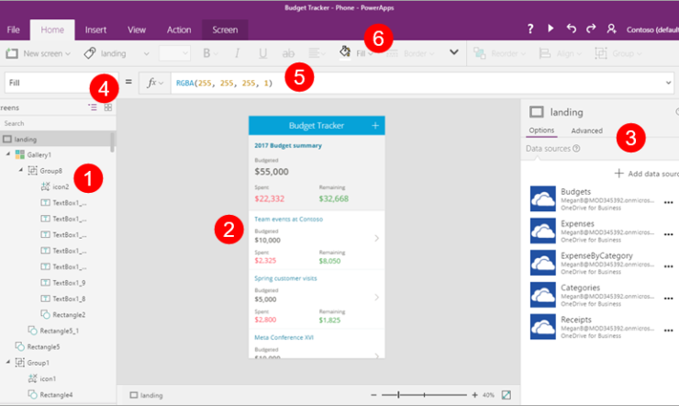
Task: Collapse the Gallery1 tree node
Action: [x=7, y=154]
